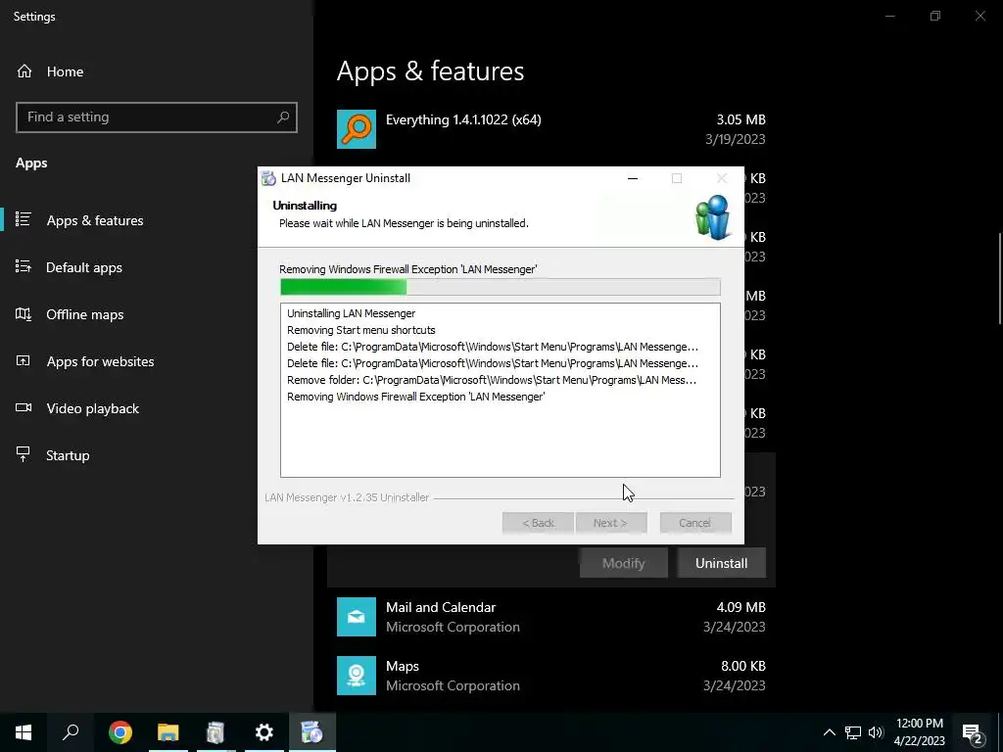The height and width of the screenshot is (752, 1003).
Task: Click the Mail and Calendar envelope icon
Action: (x=357, y=617)
